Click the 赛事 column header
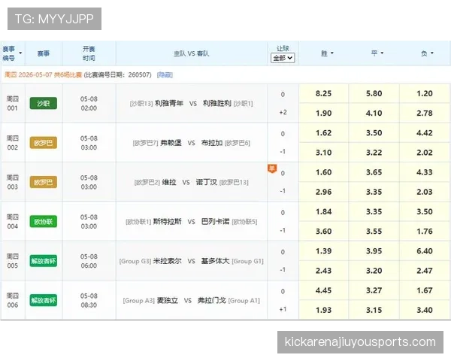 (x=44, y=53)
